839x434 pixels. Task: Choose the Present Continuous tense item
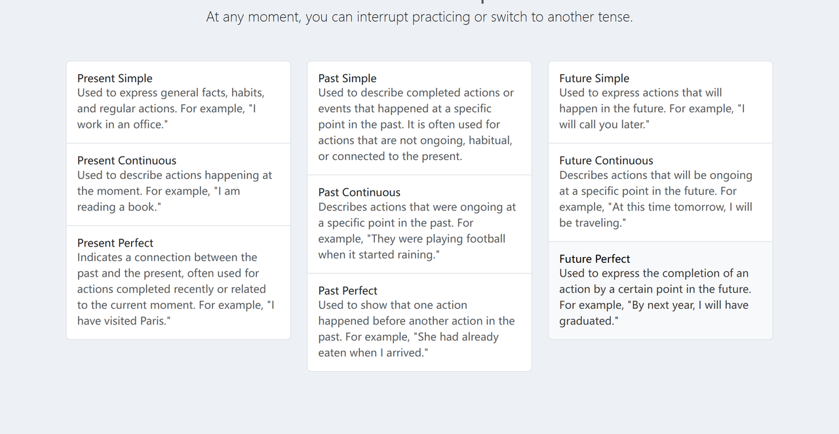pos(178,184)
